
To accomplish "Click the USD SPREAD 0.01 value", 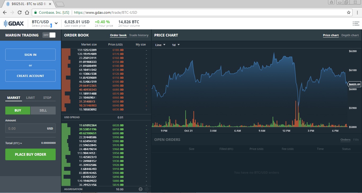I will coord(120,117).
